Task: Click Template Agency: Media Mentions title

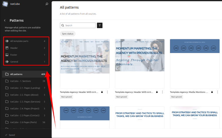Action: coord(189,92)
